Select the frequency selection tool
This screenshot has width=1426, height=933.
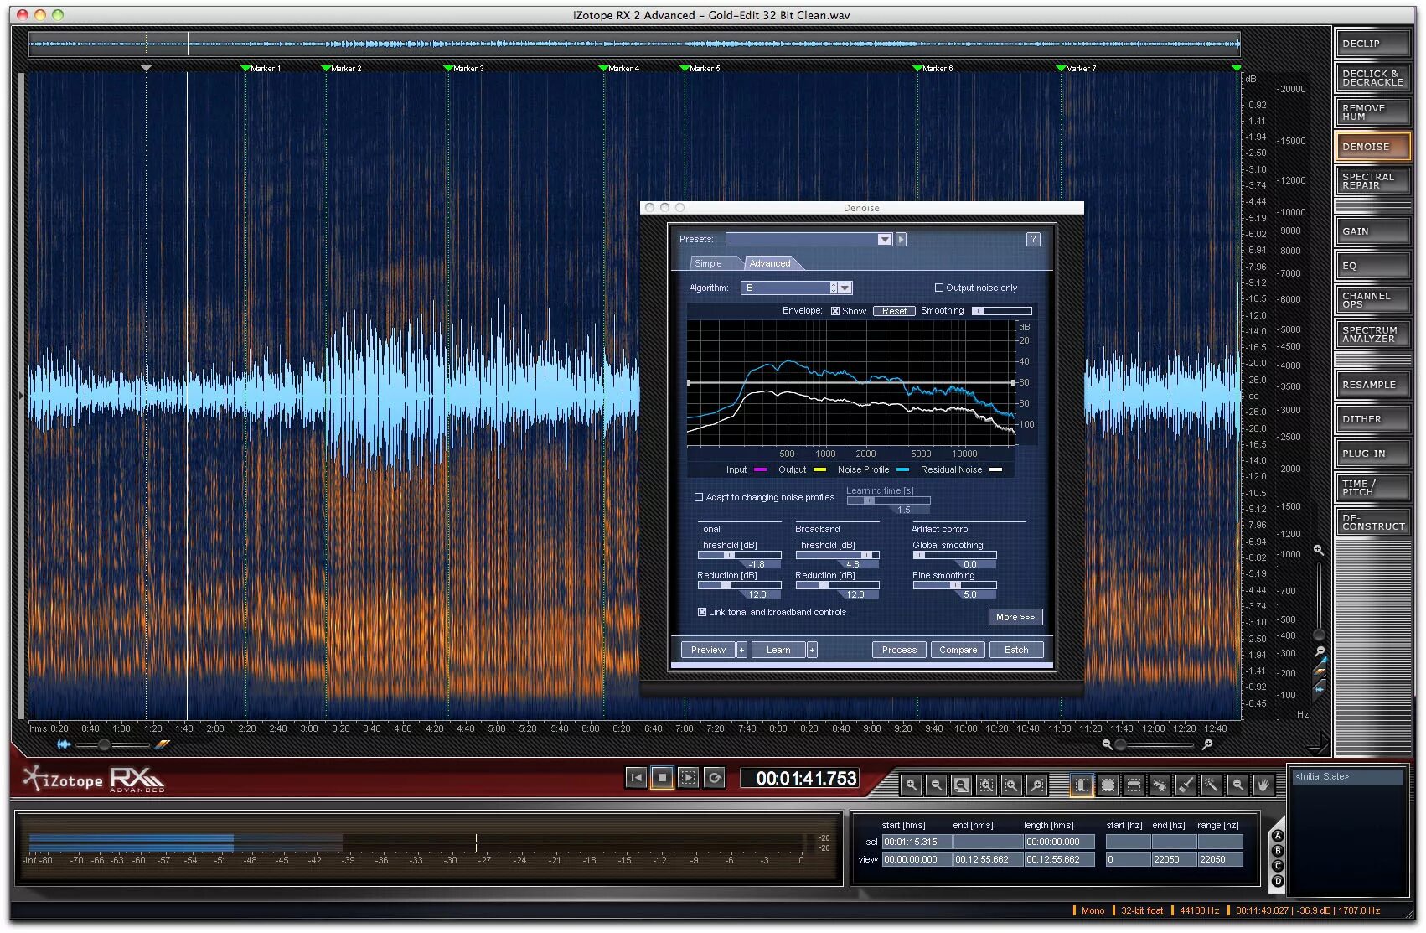click(x=1134, y=785)
